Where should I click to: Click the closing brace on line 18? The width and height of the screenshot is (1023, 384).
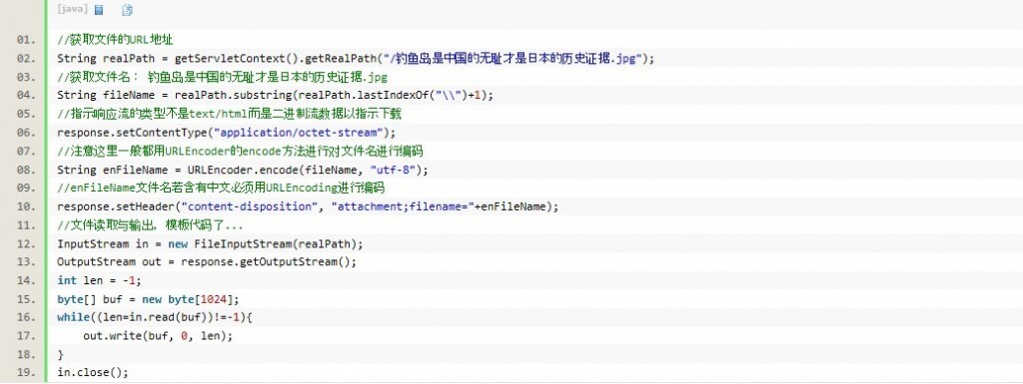61,355
